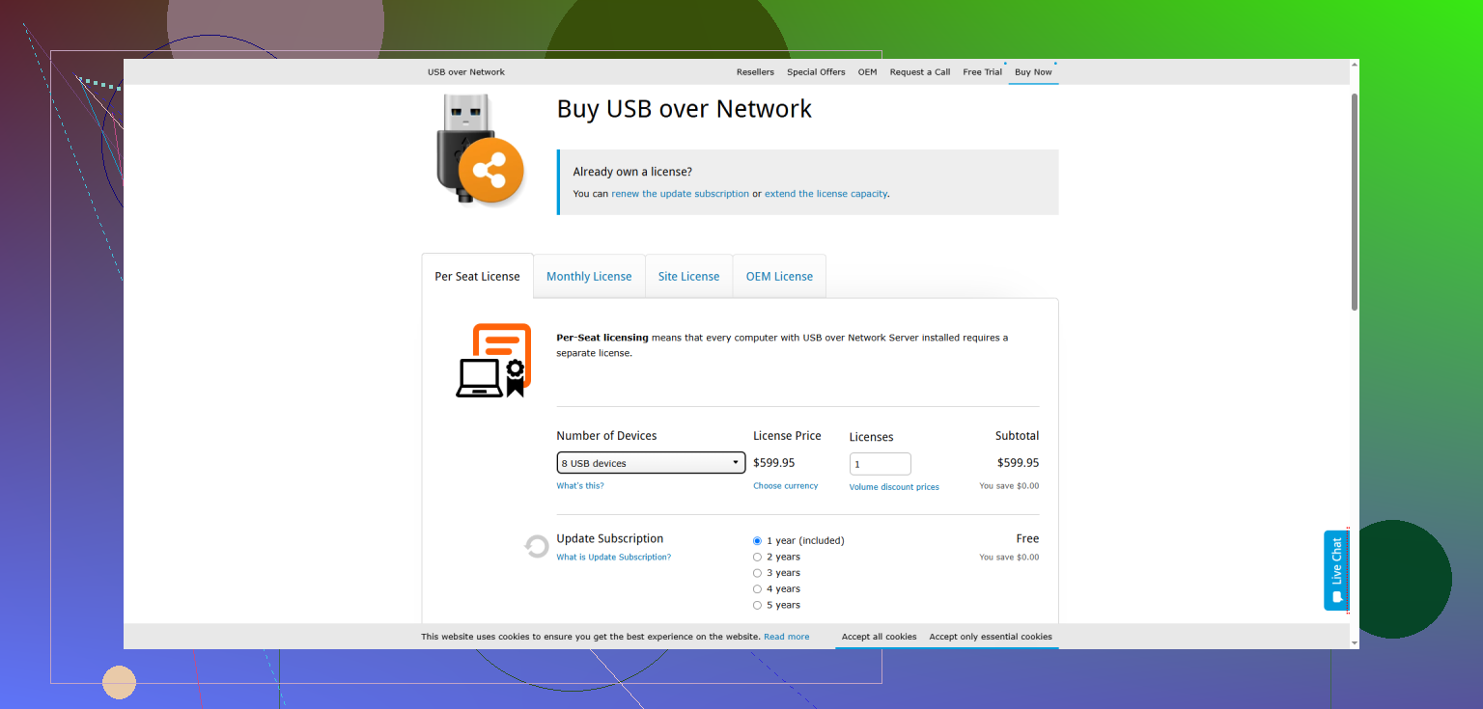This screenshot has height=709, width=1483.
Task: Click the Free Trial navigation item
Action: point(982,72)
